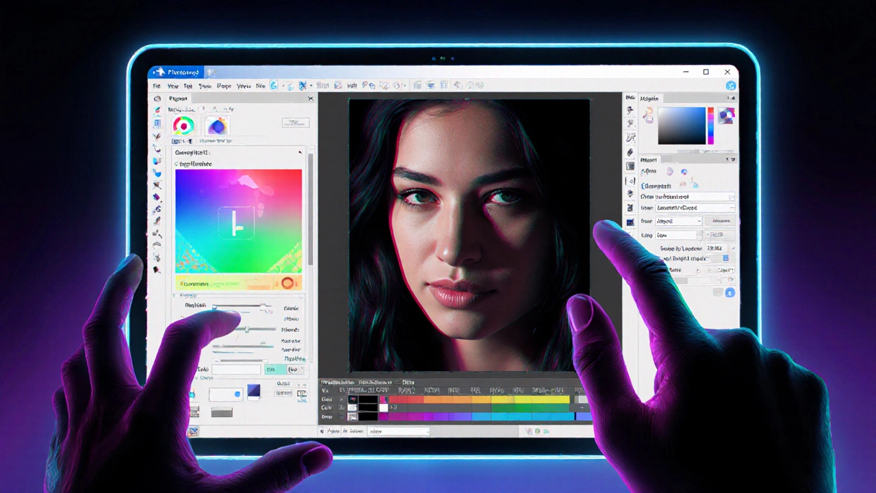This screenshot has height=493, width=876.
Task: Select the blue-purple gradient blob icon
Action: point(217,126)
